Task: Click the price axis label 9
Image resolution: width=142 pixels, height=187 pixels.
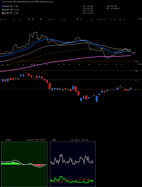Action: (x=136, y=80)
